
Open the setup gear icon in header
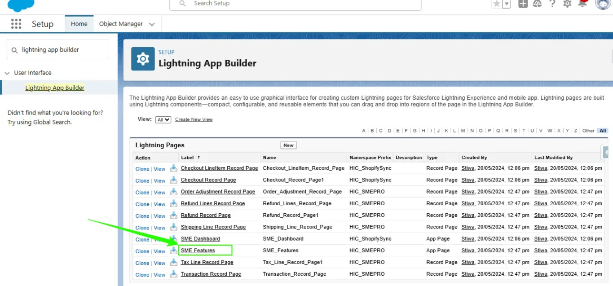click(x=567, y=4)
